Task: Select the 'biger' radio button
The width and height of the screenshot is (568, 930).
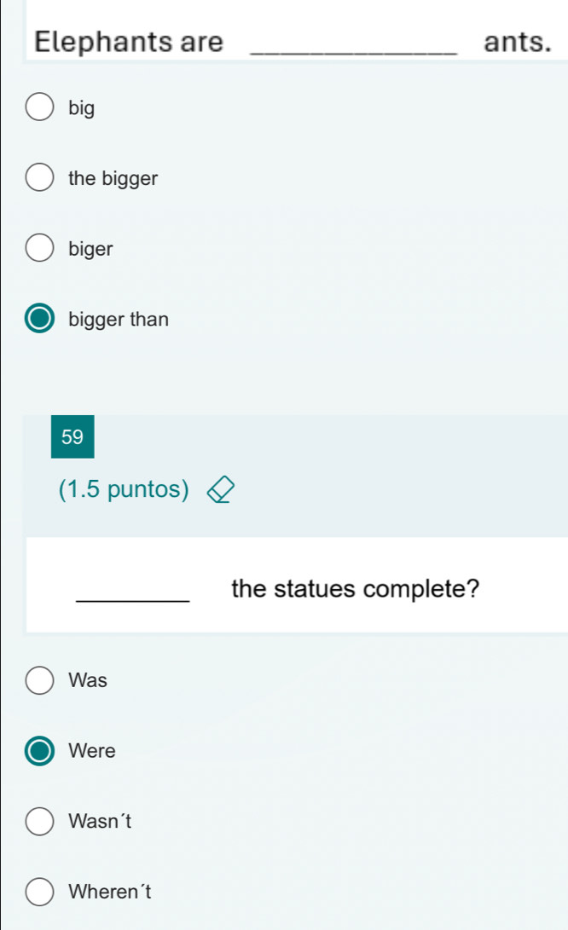Action: 40,248
